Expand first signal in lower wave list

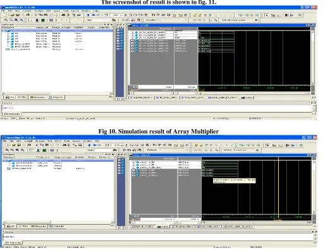[x=133, y=163]
